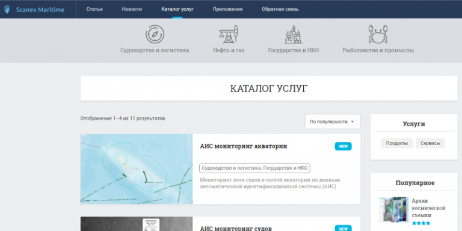Click the Отображение 1–4 из 11 результатов text
This screenshot has height=231, width=462.
pos(123,119)
